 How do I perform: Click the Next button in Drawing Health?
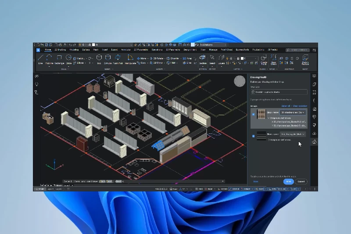coord(288,181)
